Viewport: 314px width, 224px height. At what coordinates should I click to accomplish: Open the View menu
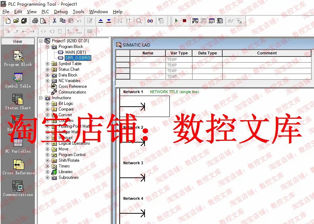(32, 12)
